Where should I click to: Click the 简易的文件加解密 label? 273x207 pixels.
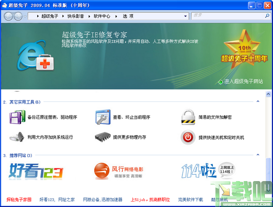[215, 117]
